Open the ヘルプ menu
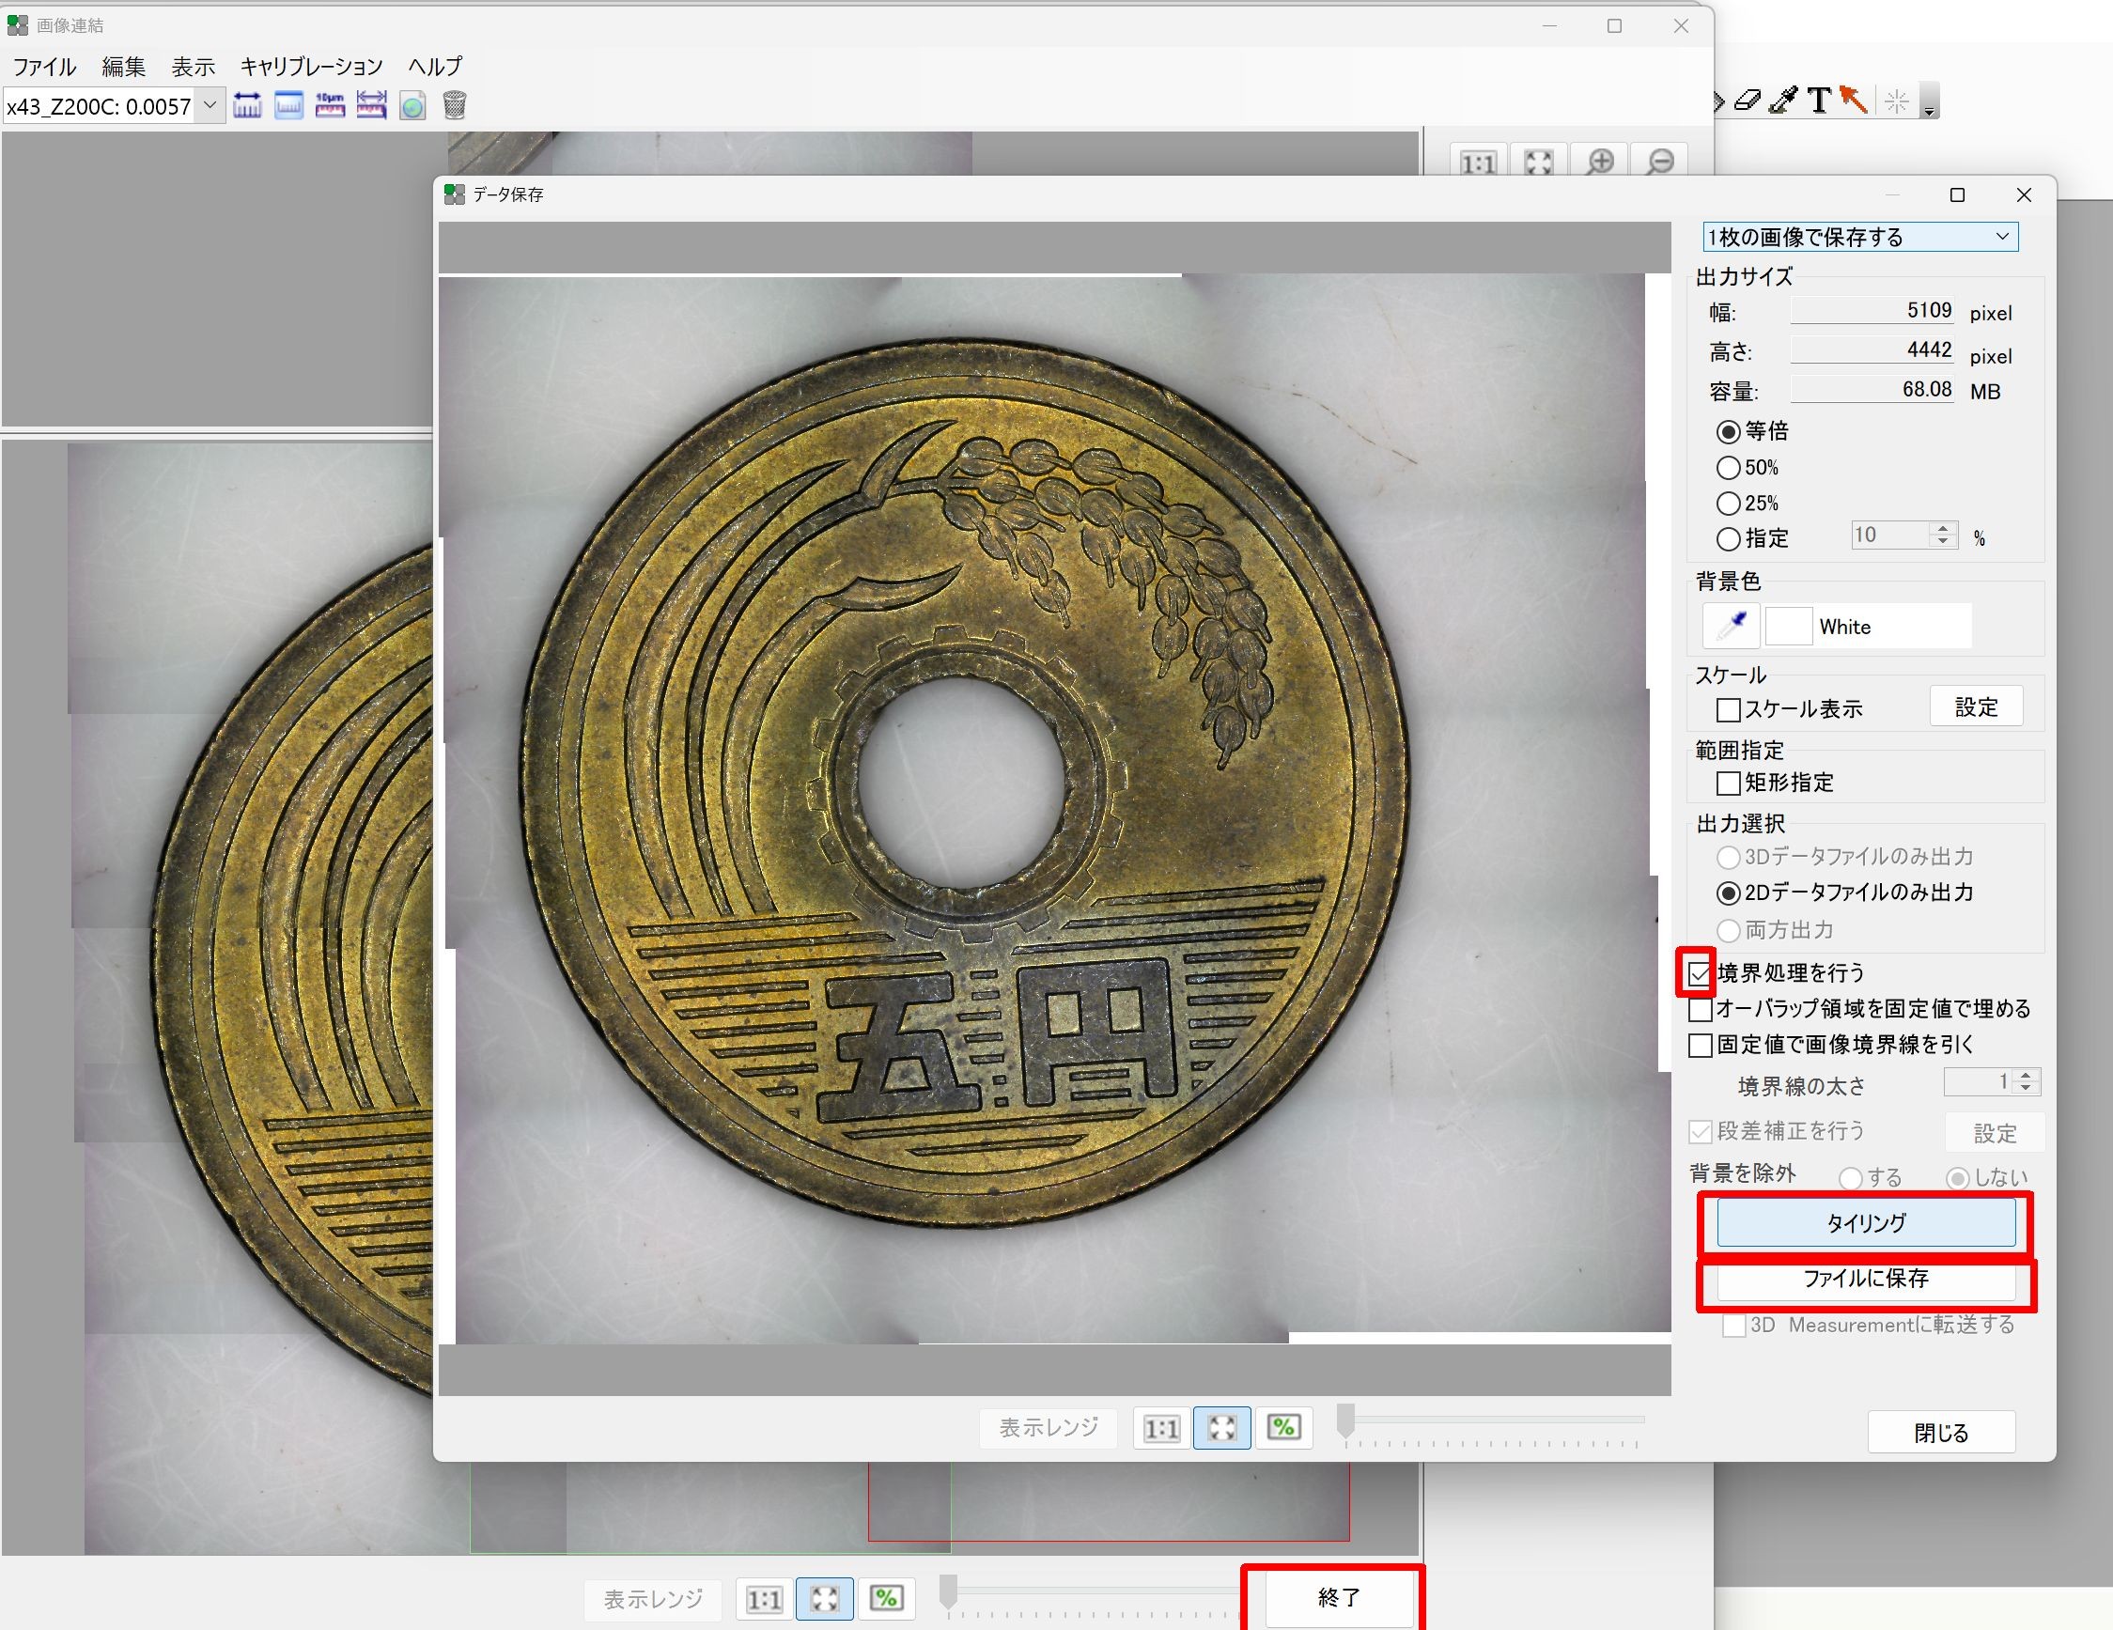Screen dimensions: 2113x1630 point(435,67)
